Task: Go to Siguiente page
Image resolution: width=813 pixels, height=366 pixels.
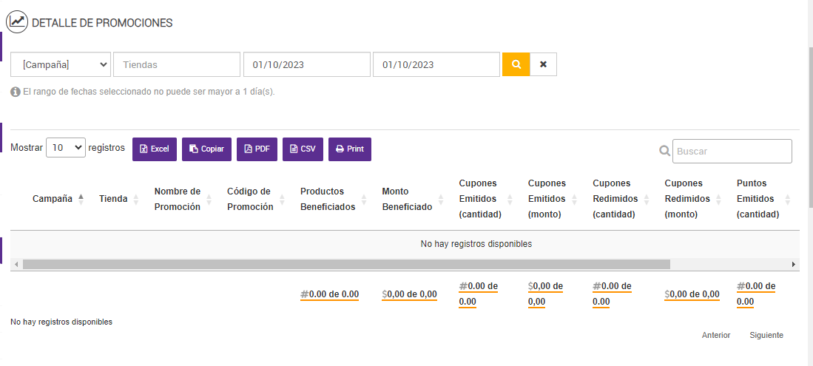Action: (766, 335)
